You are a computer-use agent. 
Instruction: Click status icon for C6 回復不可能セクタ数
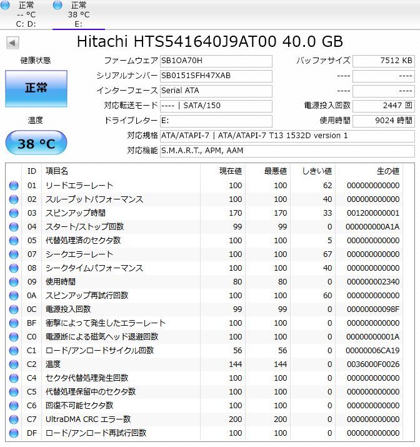(x=14, y=406)
